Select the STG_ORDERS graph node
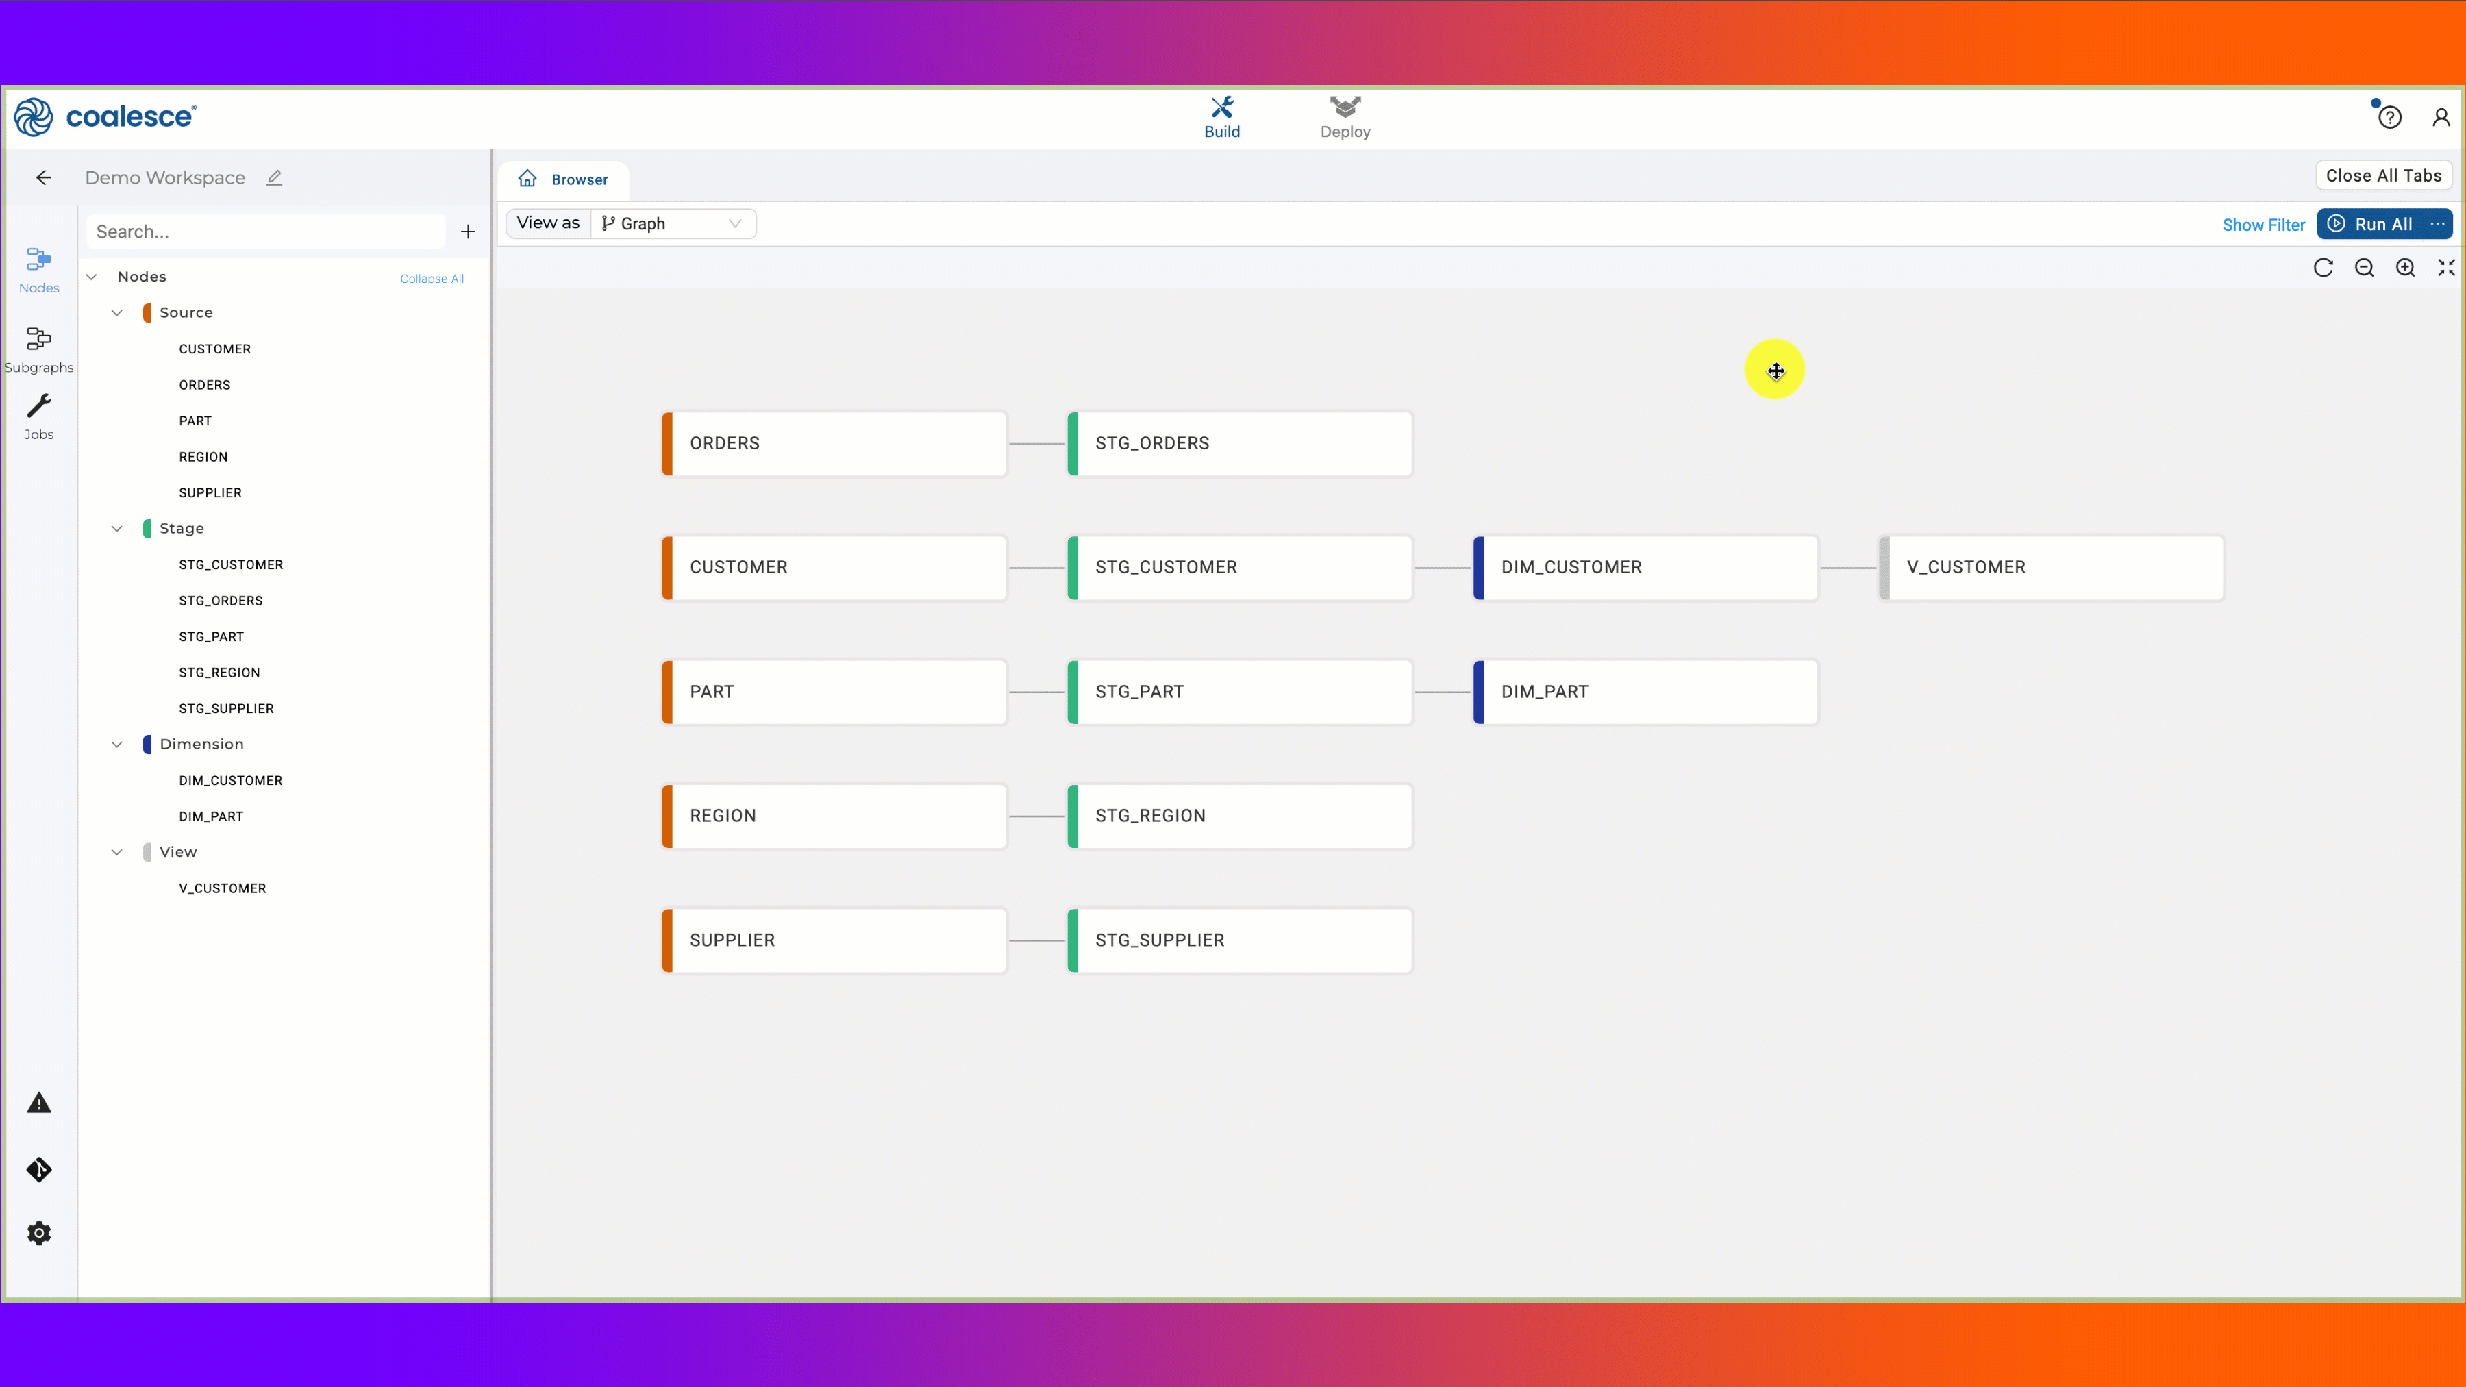2466x1387 pixels. click(1240, 443)
